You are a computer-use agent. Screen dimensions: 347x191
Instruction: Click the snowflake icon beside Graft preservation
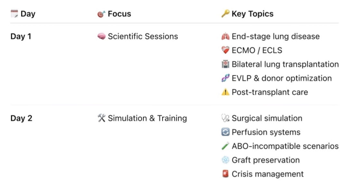coord(225,160)
